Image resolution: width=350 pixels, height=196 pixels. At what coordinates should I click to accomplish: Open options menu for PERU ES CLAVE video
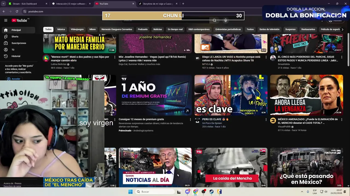coord(266,120)
